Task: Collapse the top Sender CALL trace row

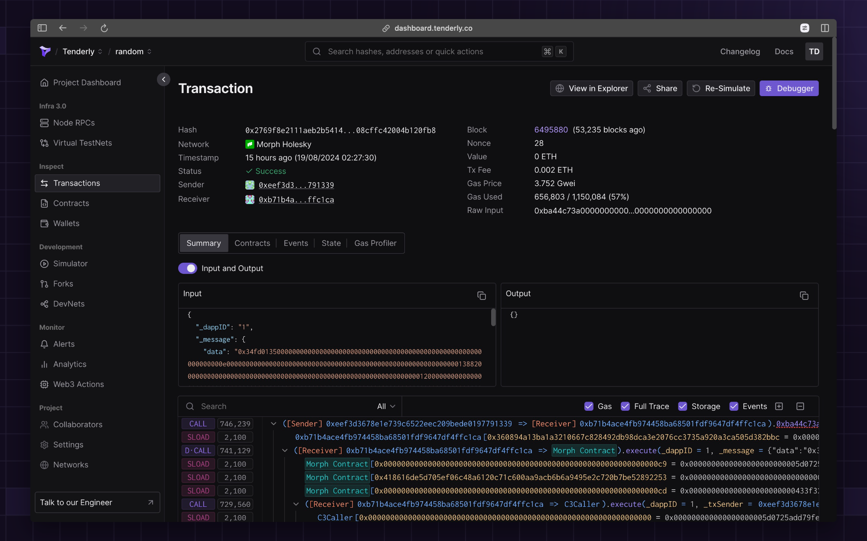Action: point(274,424)
